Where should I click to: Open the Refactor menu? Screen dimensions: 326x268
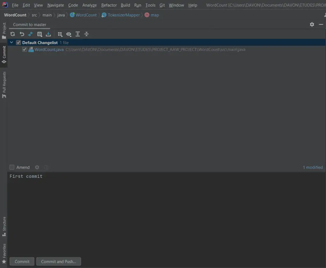click(109, 5)
